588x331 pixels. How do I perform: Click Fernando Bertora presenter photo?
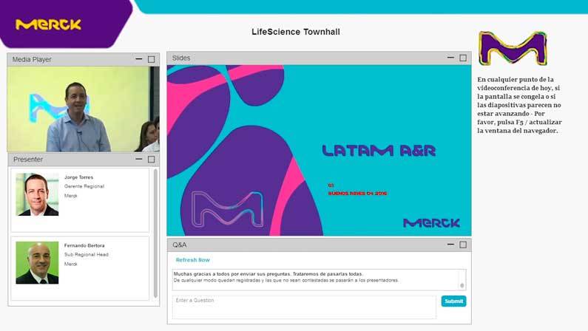[37, 262]
